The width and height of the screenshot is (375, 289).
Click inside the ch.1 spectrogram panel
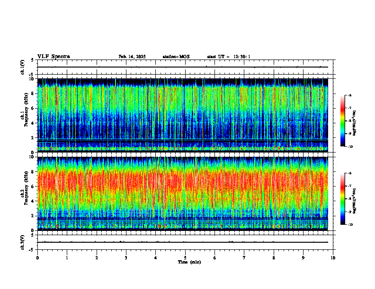pyautogui.click(x=182, y=115)
